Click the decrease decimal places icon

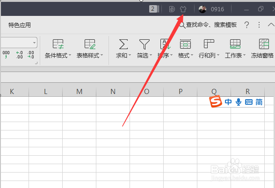coord(30,55)
